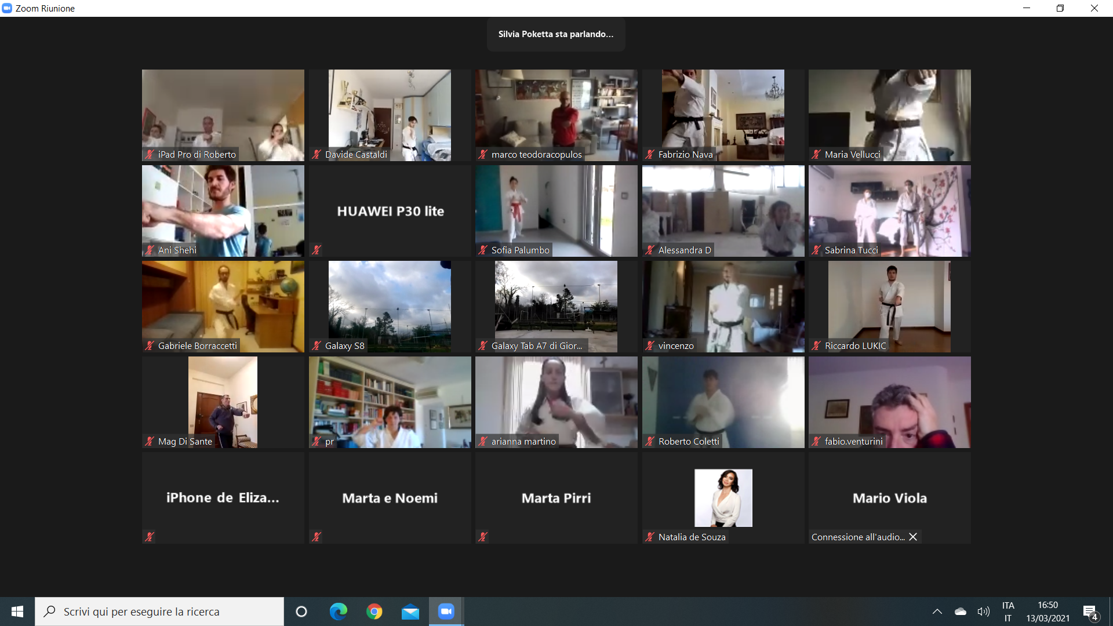Image resolution: width=1113 pixels, height=626 pixels.
Task: Click the Mario Viola participant name
Action: (890, 498)
